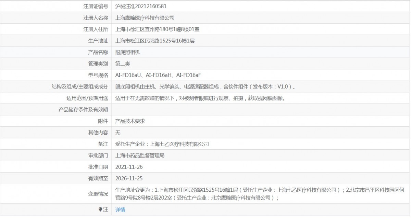Select expiry date 2026-11-25
411x218 pixels.
click(x=129, y=178)
